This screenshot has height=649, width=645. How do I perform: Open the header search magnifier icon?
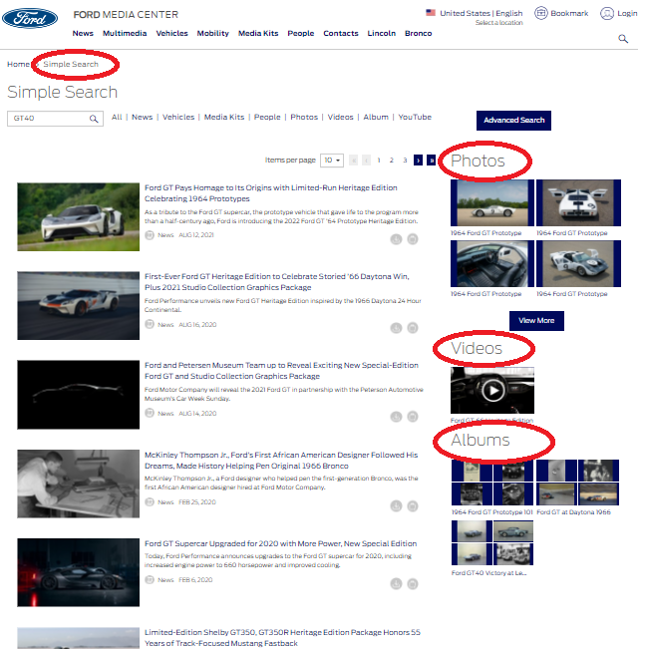point(623,39)
